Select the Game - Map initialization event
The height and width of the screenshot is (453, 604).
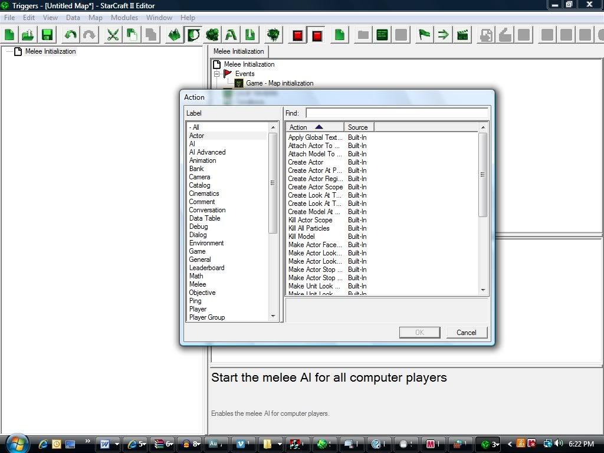click(280, 83)
